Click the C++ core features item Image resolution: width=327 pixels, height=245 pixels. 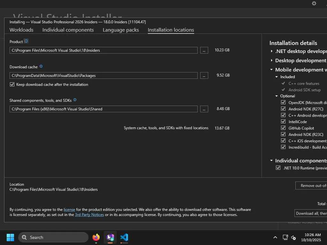(304, 83)
